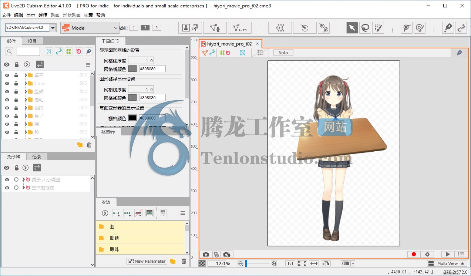This screenshot has width=471, height=276.
Task: Hide the 整体的缩放 deformer
Action: point(7,188)
